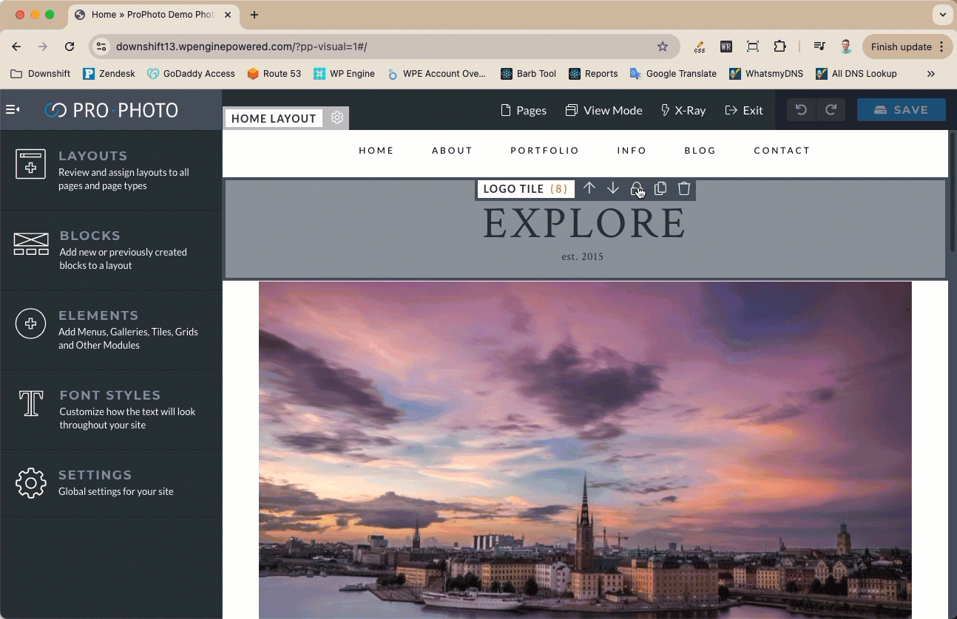Click BLOG in site navigation
957x619 pixels.
(x=700, y=151)
